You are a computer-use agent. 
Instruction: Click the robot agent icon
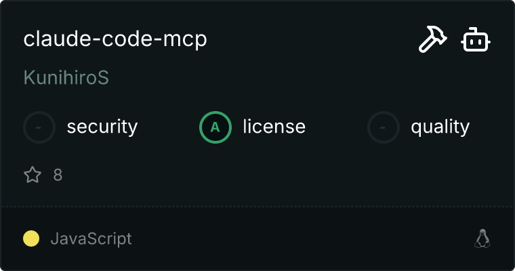point(476,40)
